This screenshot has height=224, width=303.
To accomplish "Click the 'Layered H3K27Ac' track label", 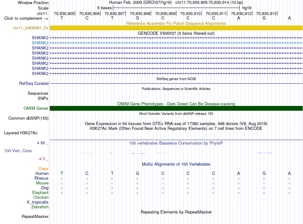I will (x=21, y=133).
